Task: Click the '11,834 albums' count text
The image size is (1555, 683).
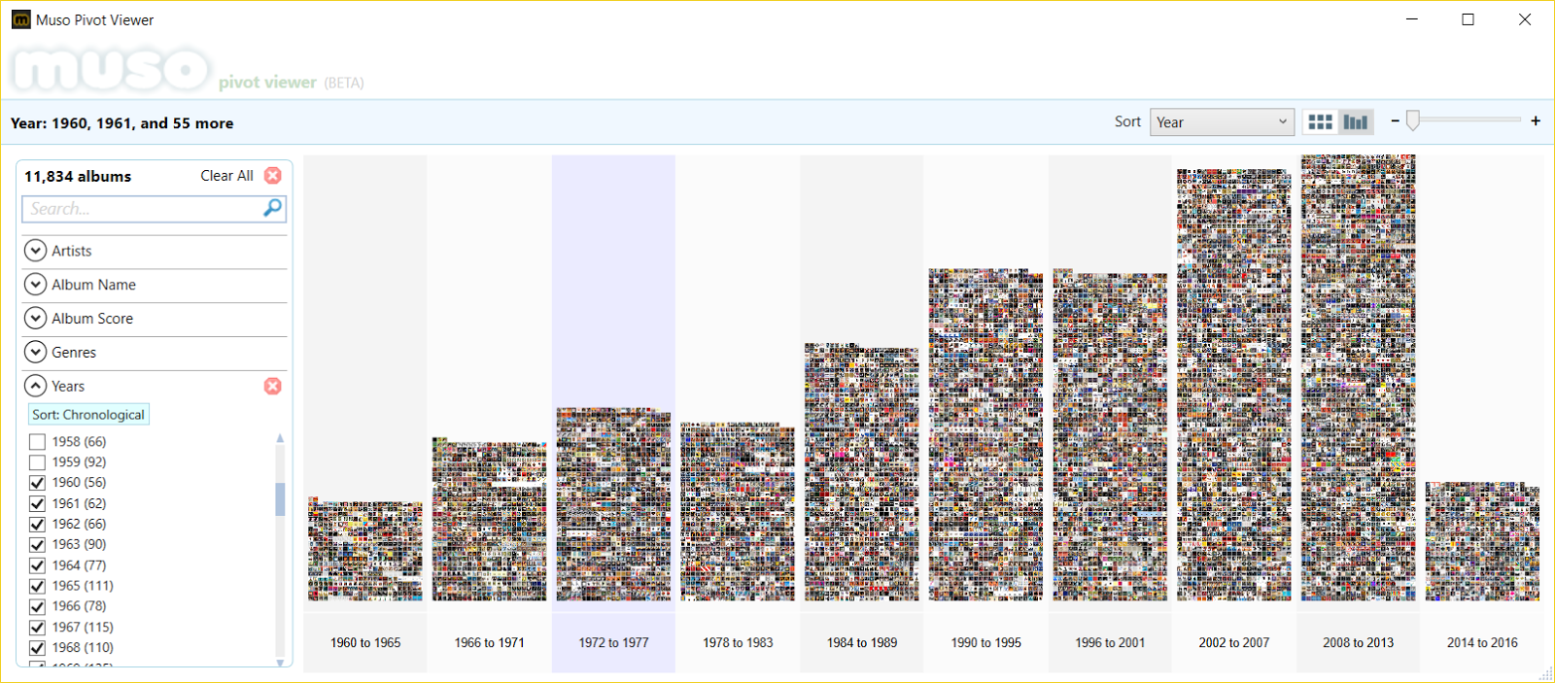Action: (78, 176)
